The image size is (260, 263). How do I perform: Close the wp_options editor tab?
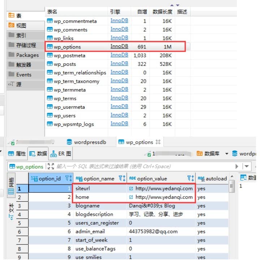click(x=158, y=142)
